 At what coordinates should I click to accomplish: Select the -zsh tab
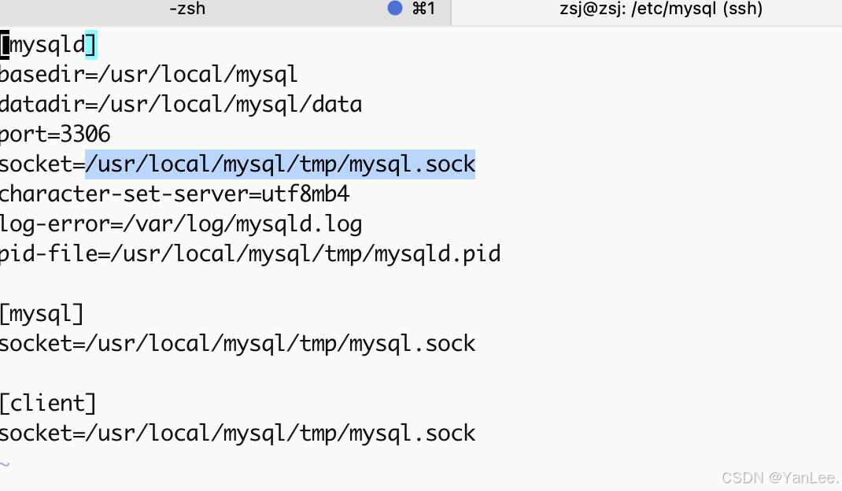(x=187, y=9)
